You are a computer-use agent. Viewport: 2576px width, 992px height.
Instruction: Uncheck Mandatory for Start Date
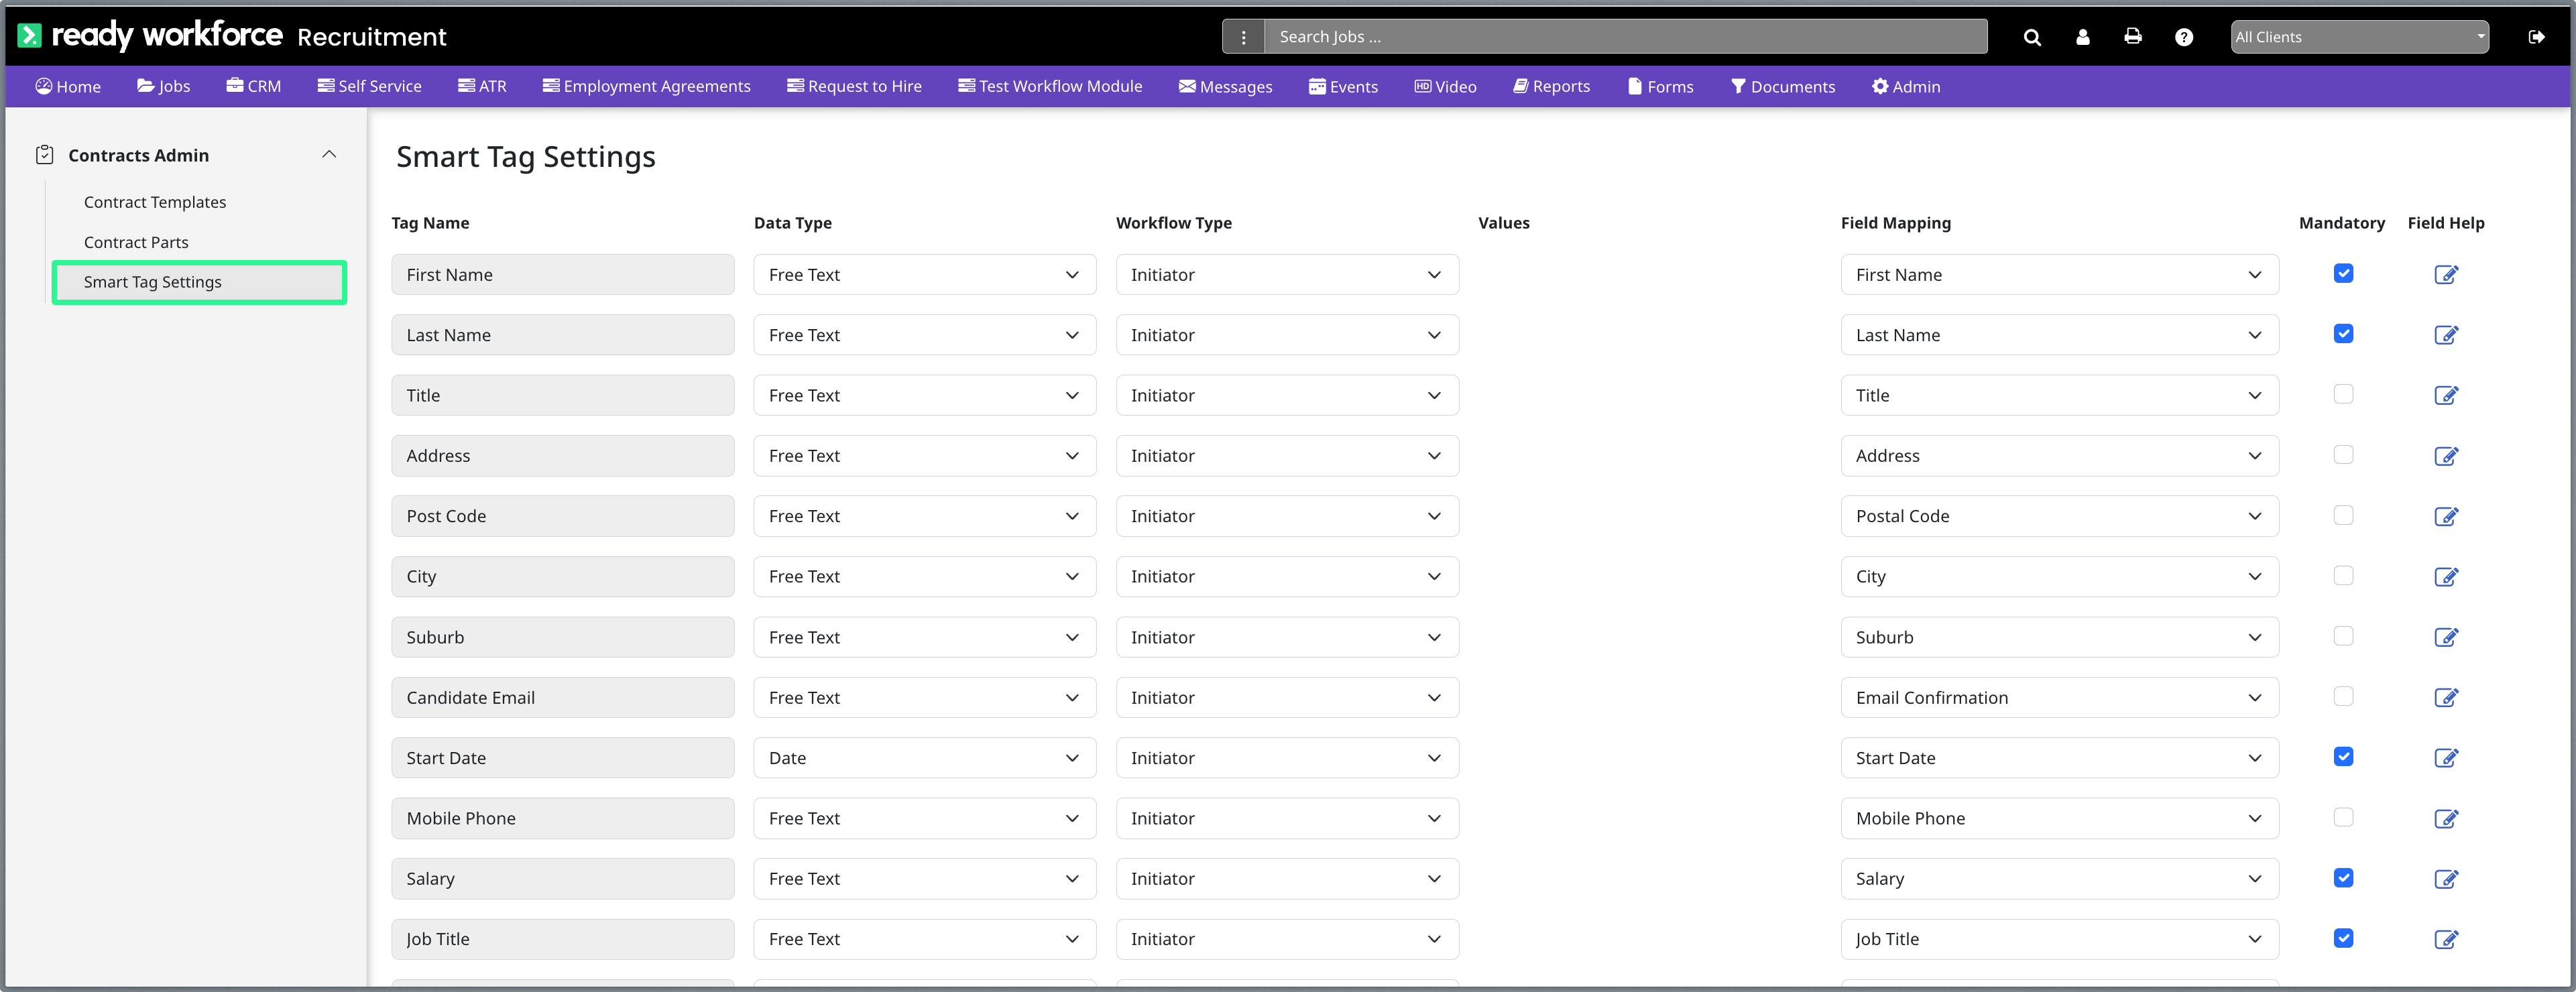coord(2343,756)
